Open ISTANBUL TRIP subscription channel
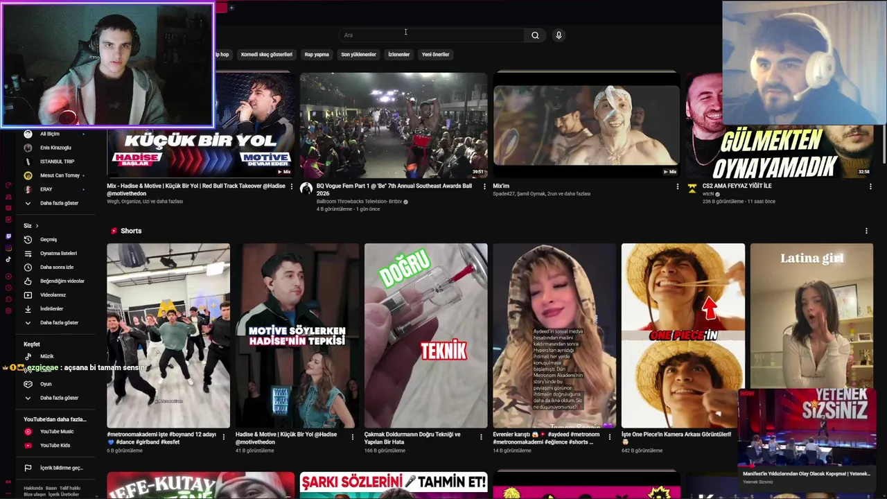This screenshot has width=887, height=499. [56, 161]
